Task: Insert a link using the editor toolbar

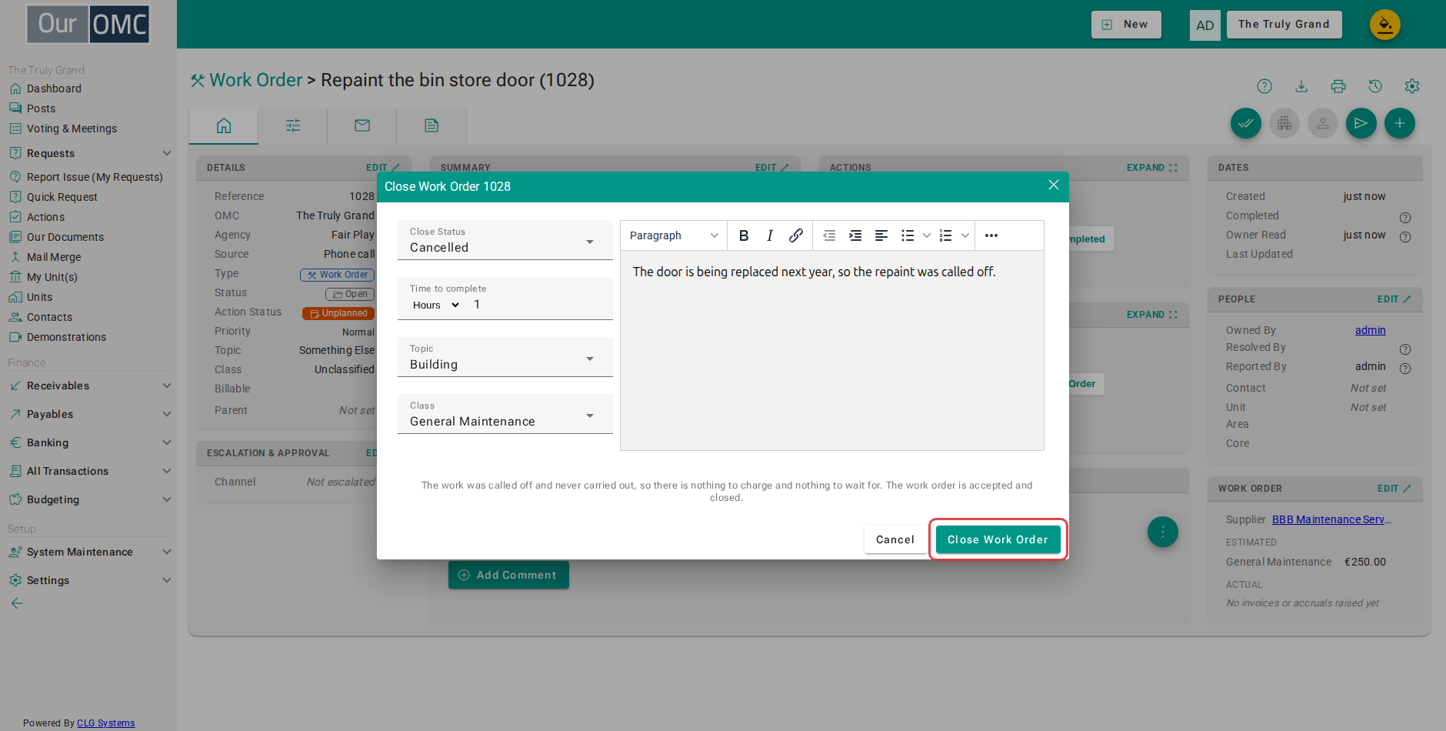Action: [796, 235]
